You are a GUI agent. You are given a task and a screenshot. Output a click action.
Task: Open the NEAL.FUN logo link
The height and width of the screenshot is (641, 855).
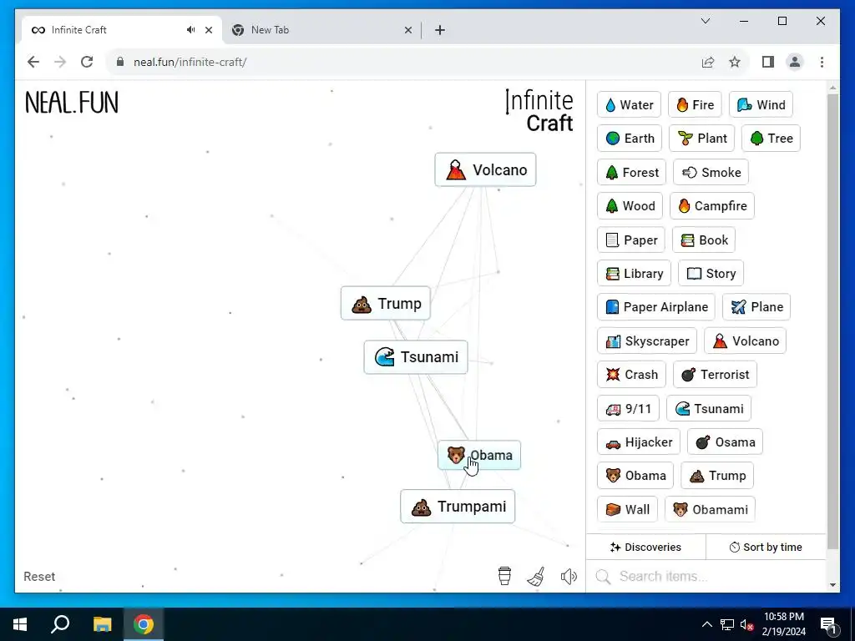tap(72, 103)
